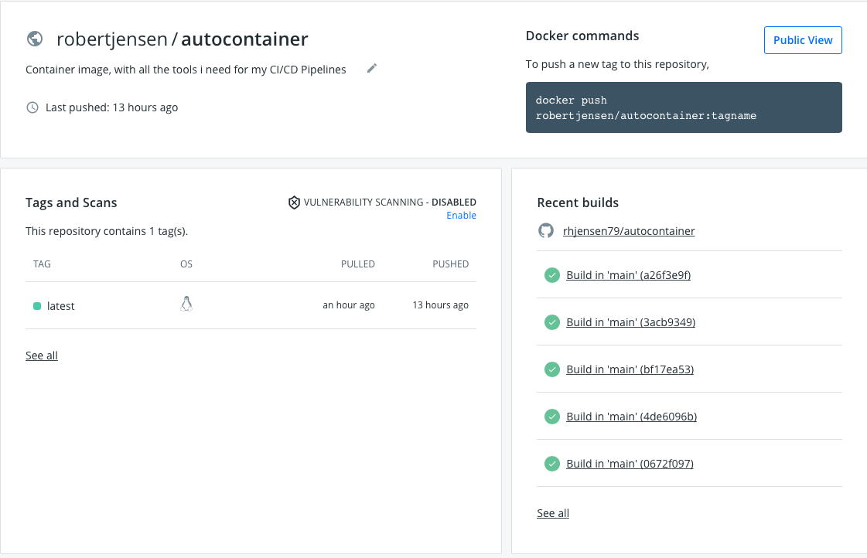
Task: Click the 'an hour ago' pulled value
Action: tap(349, 305)
